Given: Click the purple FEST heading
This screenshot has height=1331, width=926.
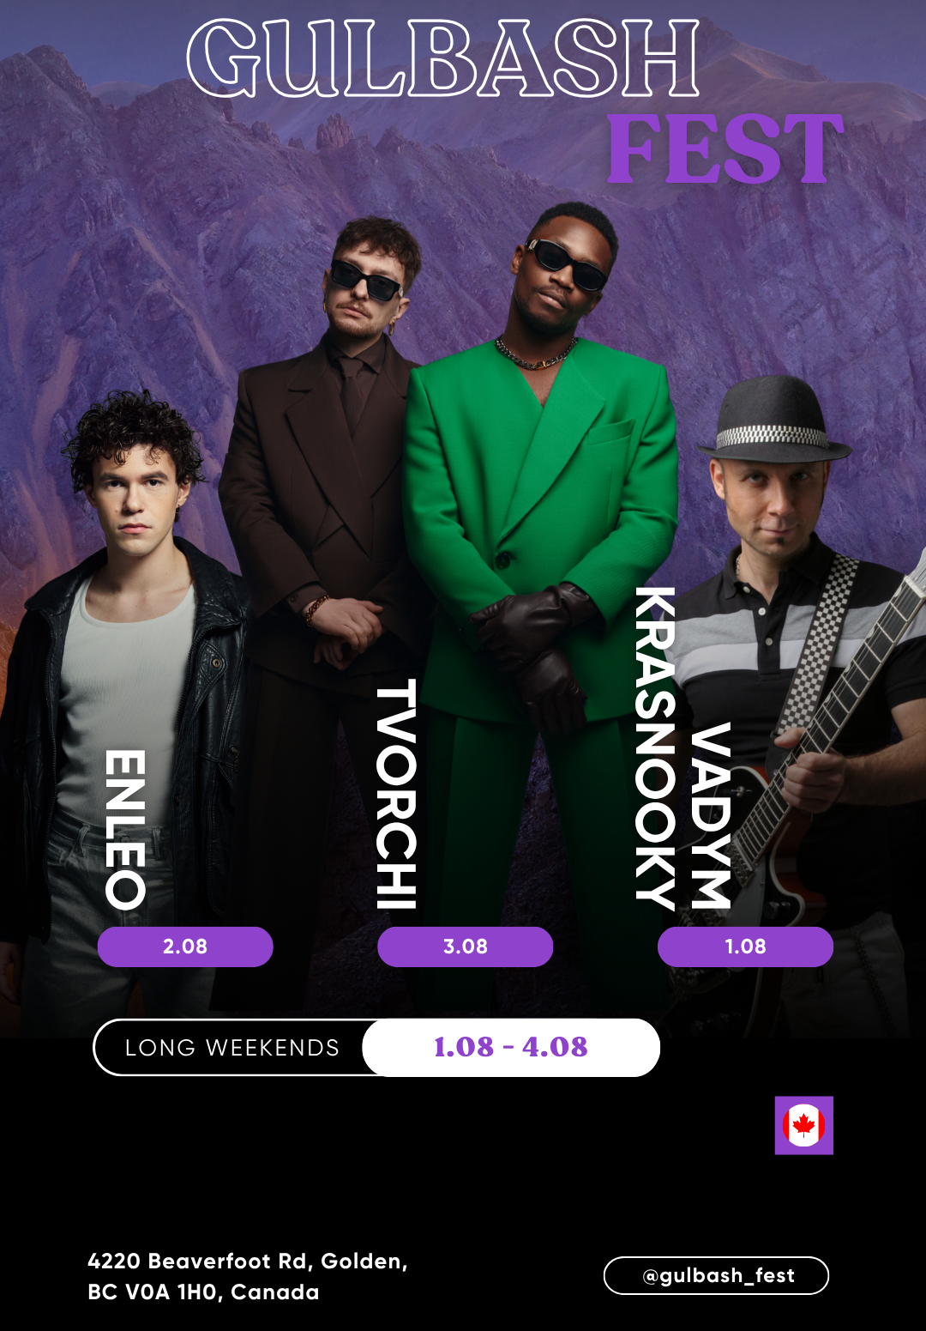Looking at the screenshot, I should tap(725, 150).
